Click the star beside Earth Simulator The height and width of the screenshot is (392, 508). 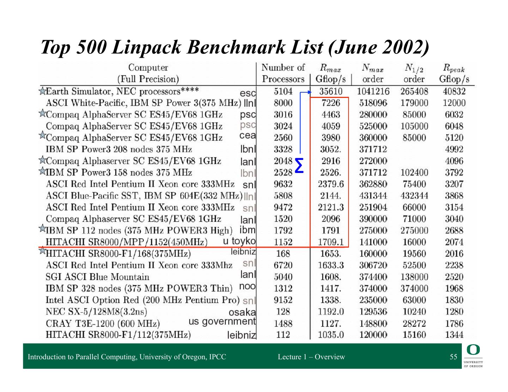coord(42,92)
